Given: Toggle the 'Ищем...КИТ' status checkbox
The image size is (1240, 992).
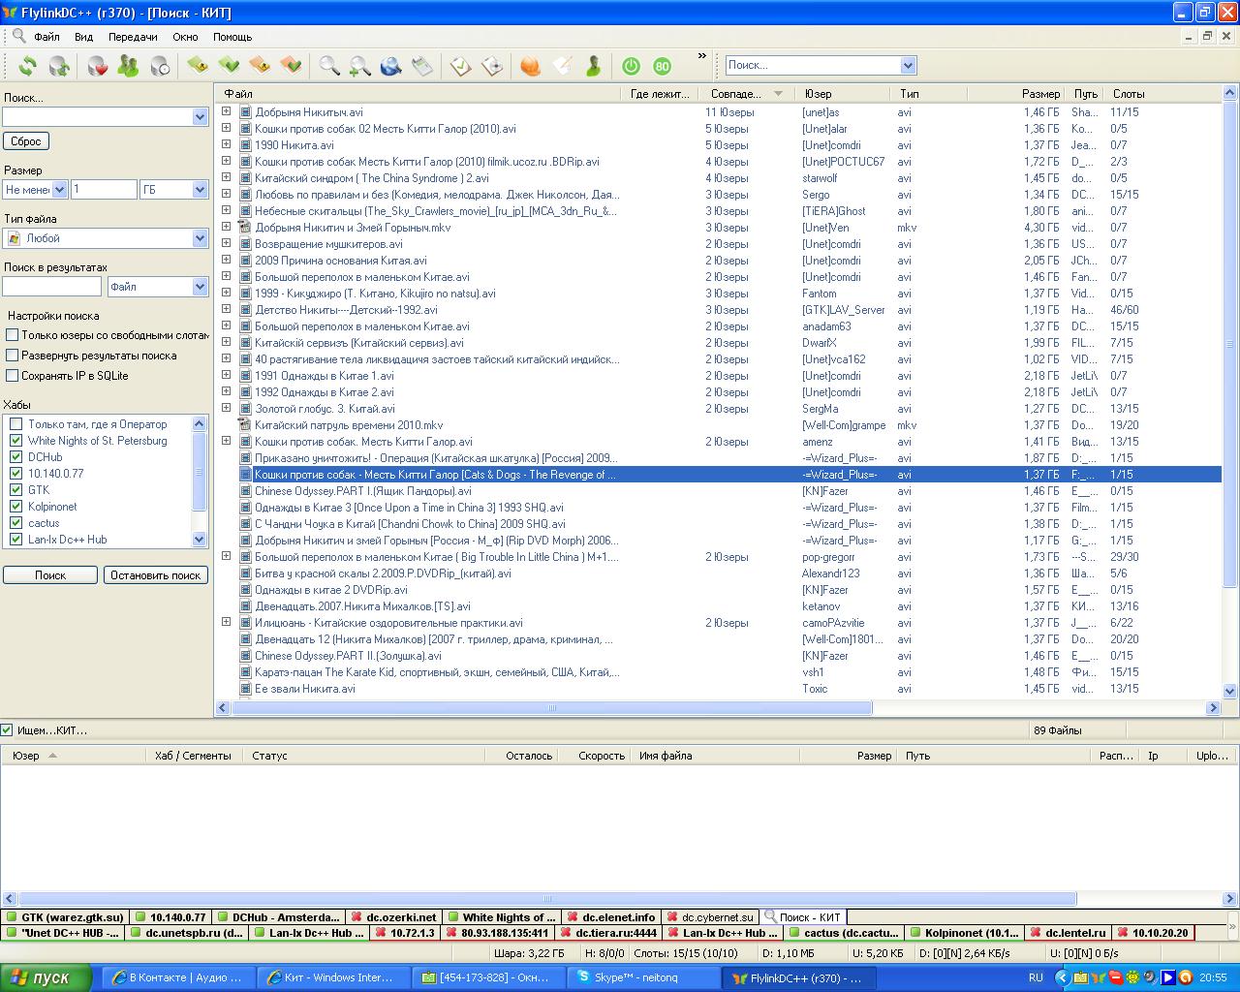Looking at the screenshot, I should (7, 730).
